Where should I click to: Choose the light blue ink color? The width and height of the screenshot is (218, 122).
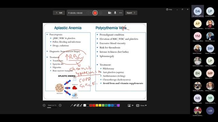point(109,105)
